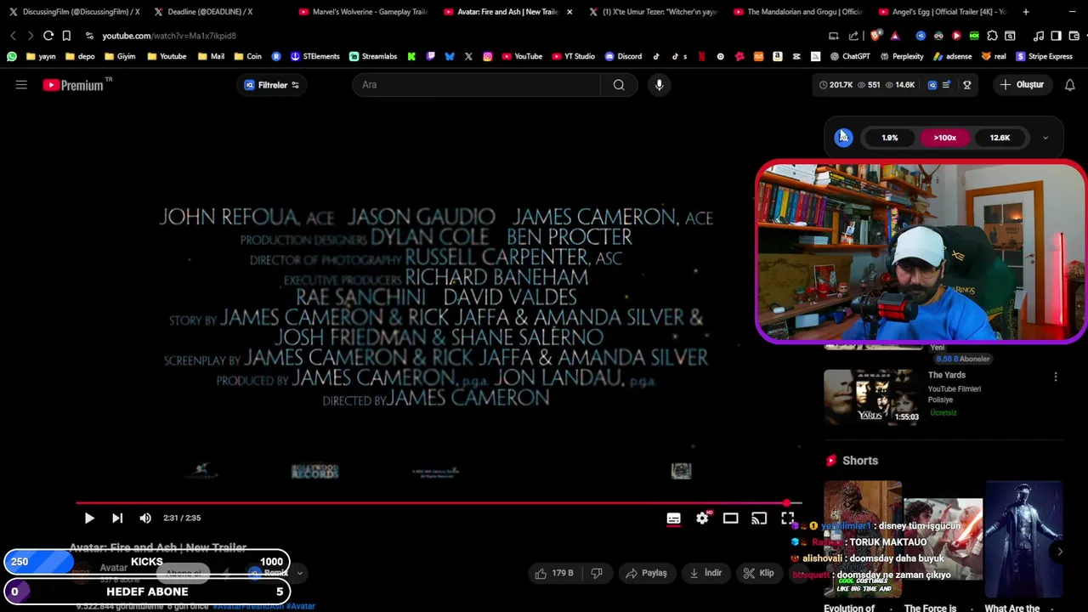The image size is (1088, 612).
Task: Switch to Deadline X tab
Action: pos(204,12)
